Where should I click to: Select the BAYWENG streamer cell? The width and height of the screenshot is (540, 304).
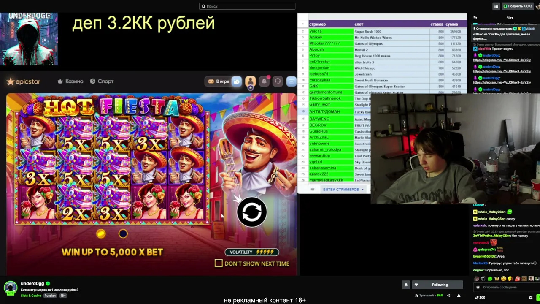point(331,119)
